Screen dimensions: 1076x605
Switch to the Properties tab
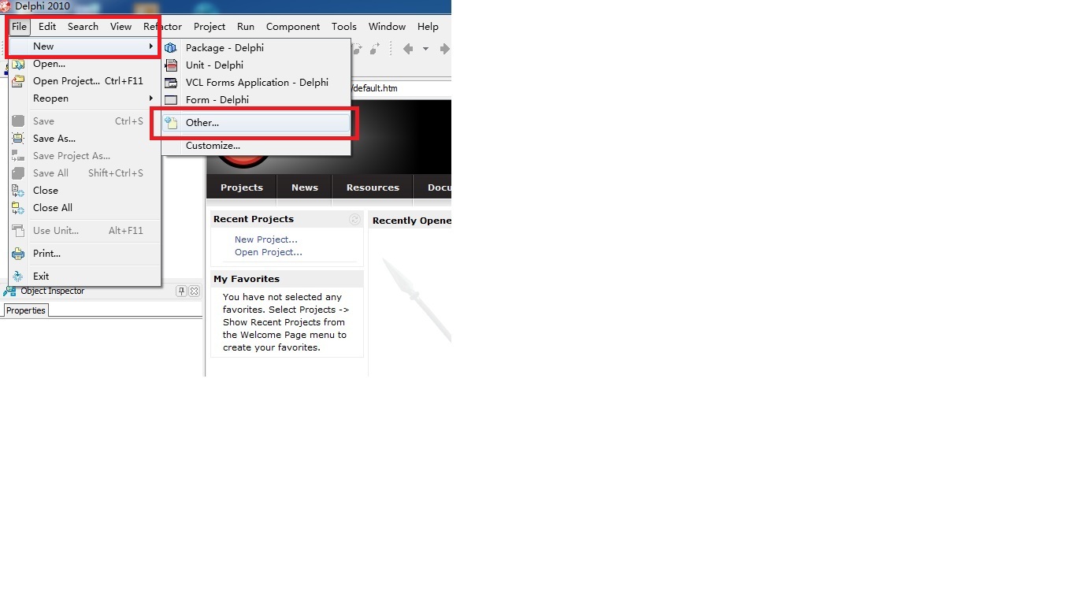point(26,310)
